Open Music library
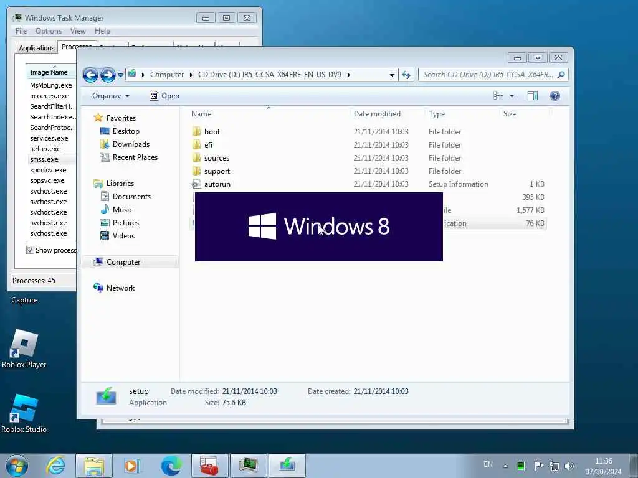Image resolution: width=638 pixels, height=478 pixels. point(123,210)
